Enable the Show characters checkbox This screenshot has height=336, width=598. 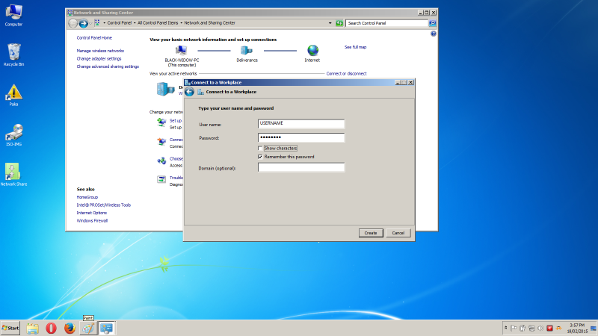pyautogui.click(x=260, y=149)
